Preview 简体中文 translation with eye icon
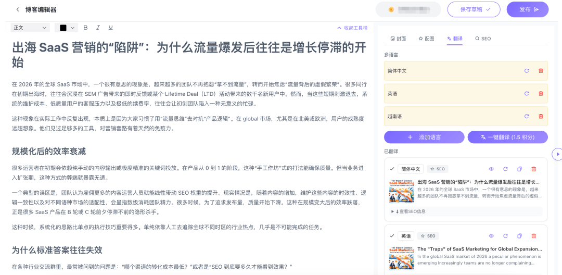 pyautogui.click(x=491, y=169)
